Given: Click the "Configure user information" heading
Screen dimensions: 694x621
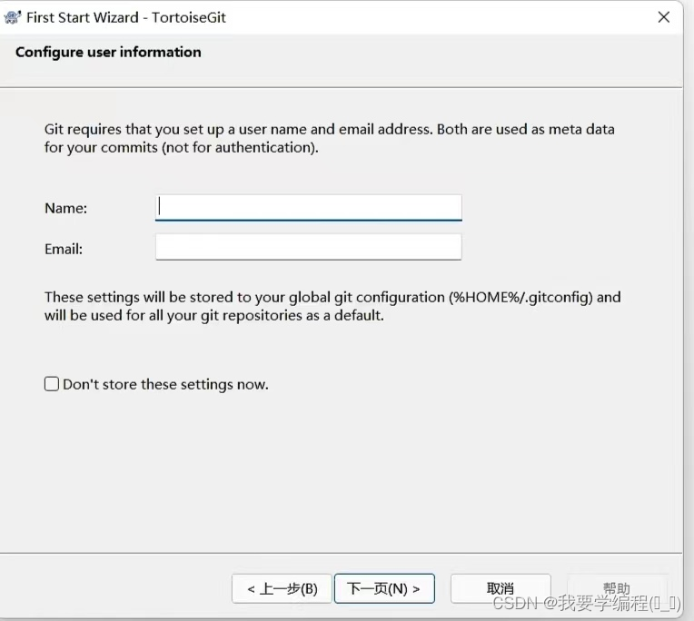Looking at the screenshot, I should coord(108,52).
